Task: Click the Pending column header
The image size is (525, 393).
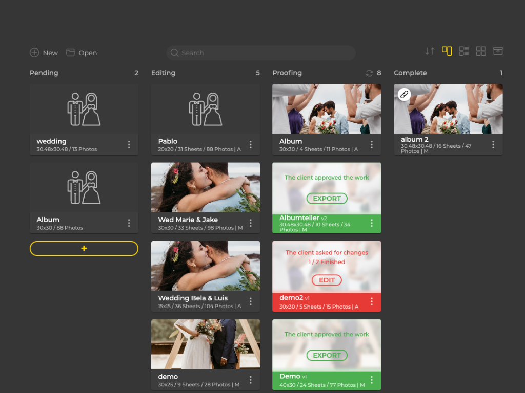Action: (x=44, y=73)
